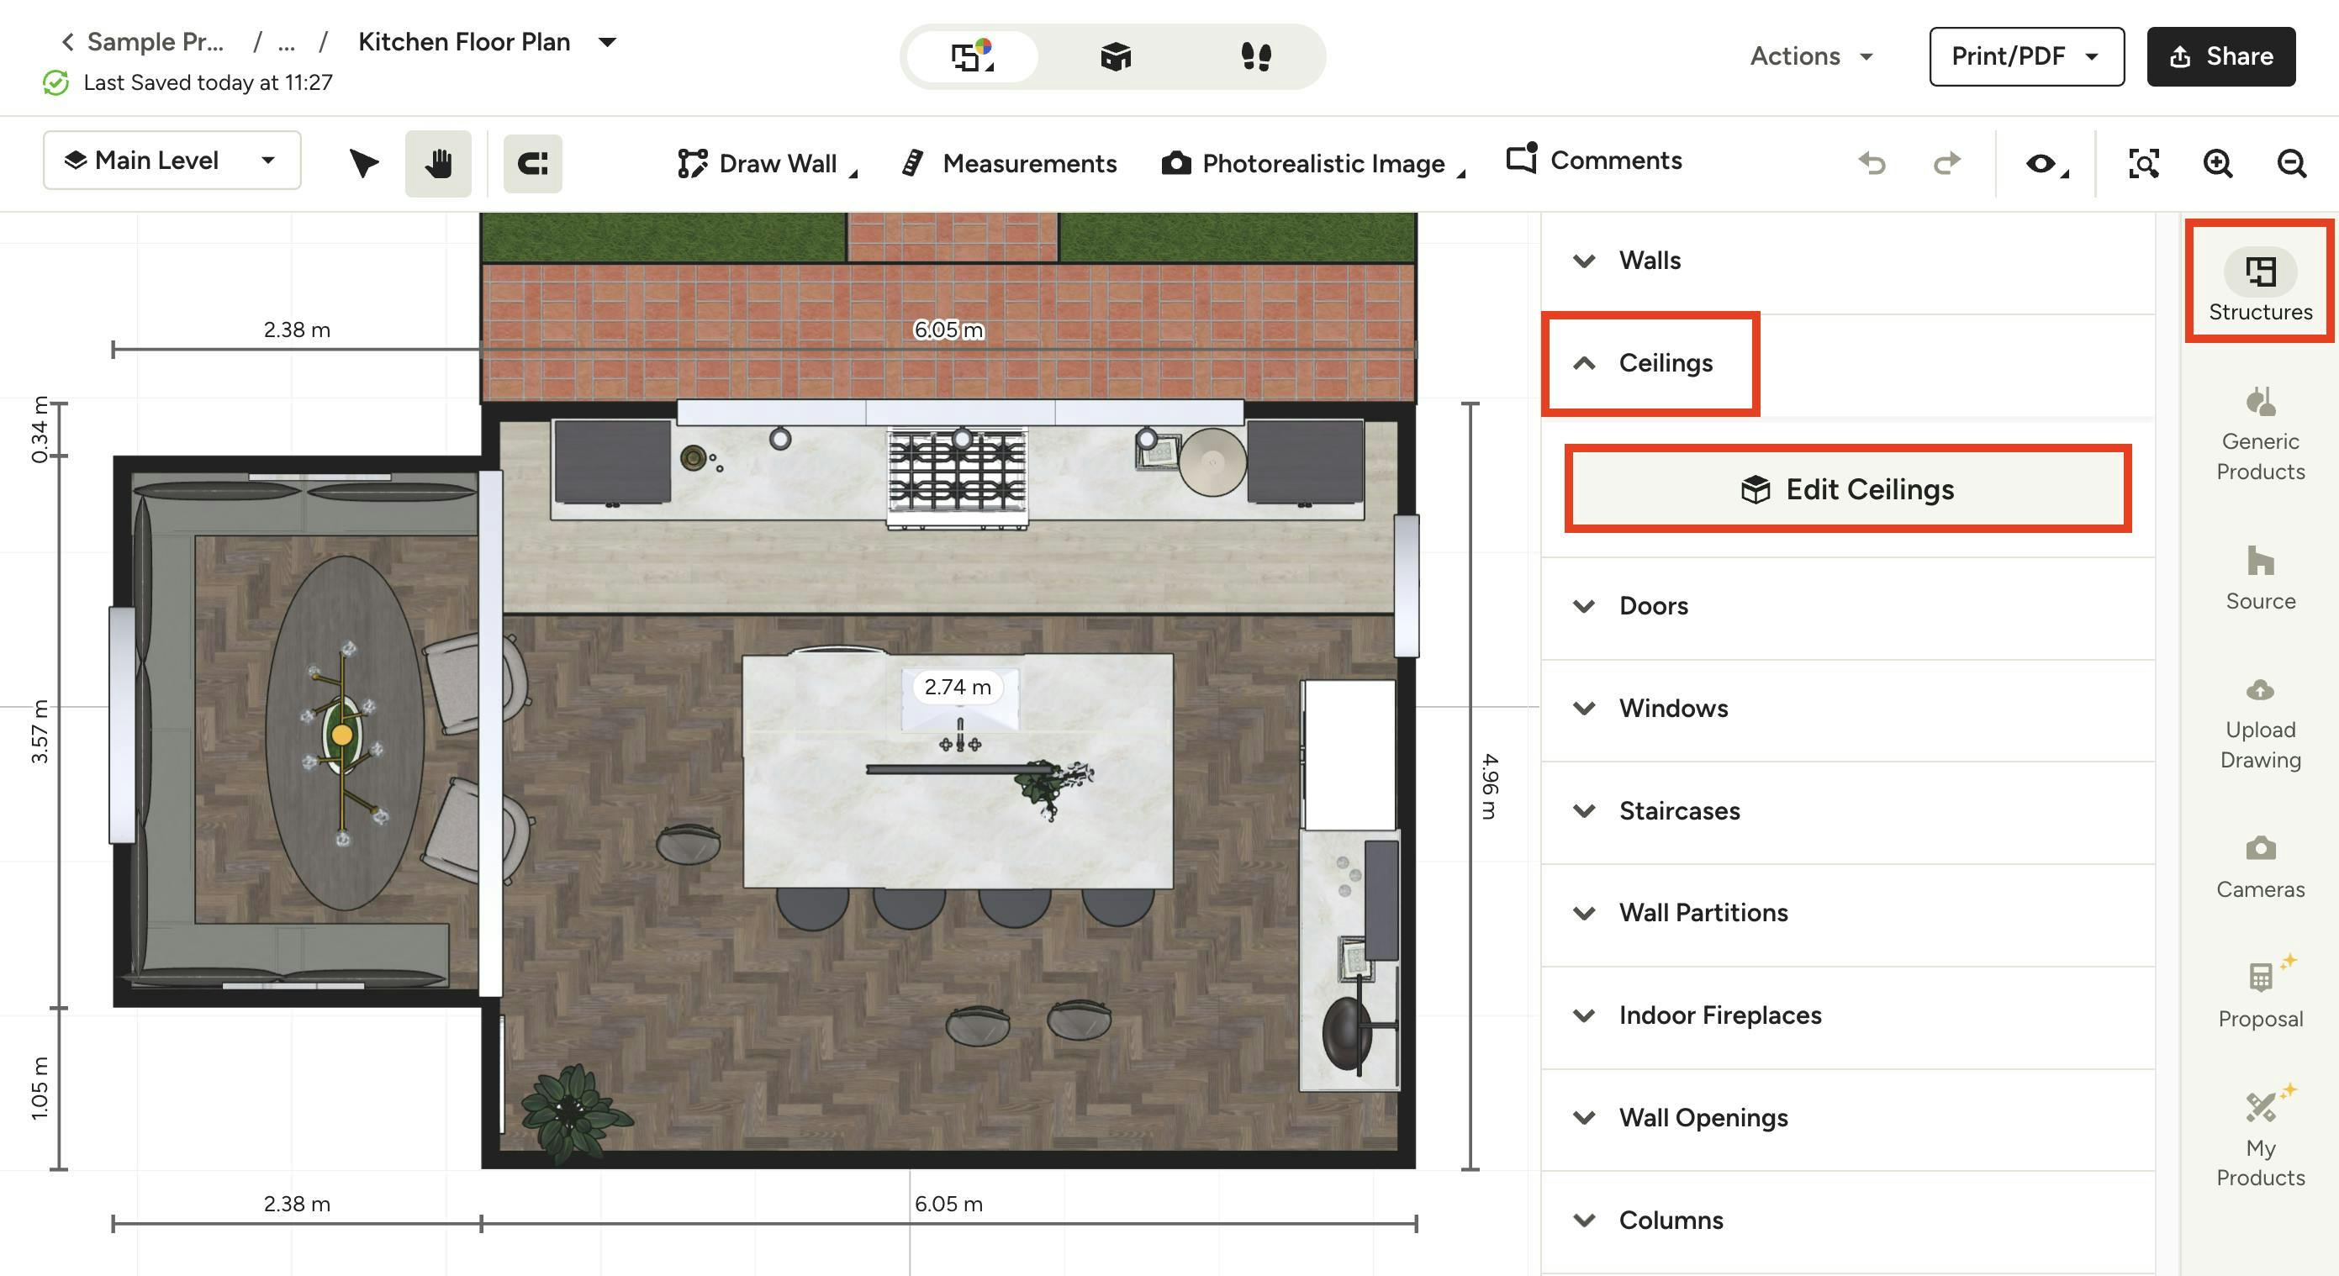Click the Last Saved status text

click(208, 82)
